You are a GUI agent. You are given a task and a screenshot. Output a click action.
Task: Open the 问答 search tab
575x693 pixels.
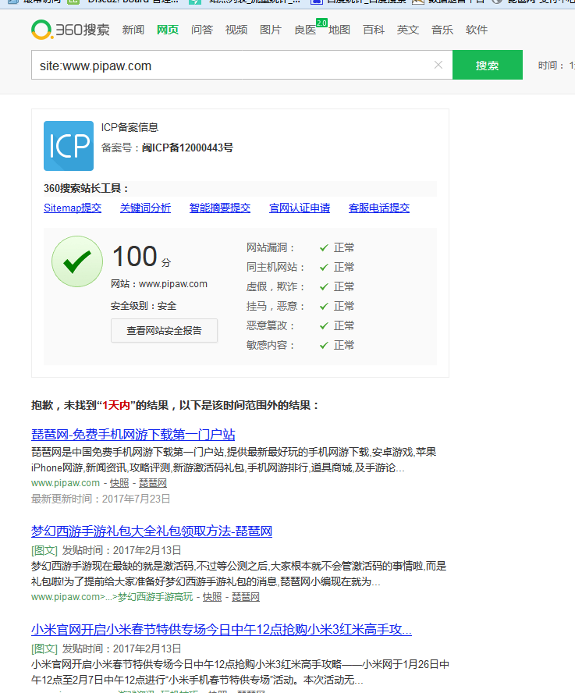(202, 30)
